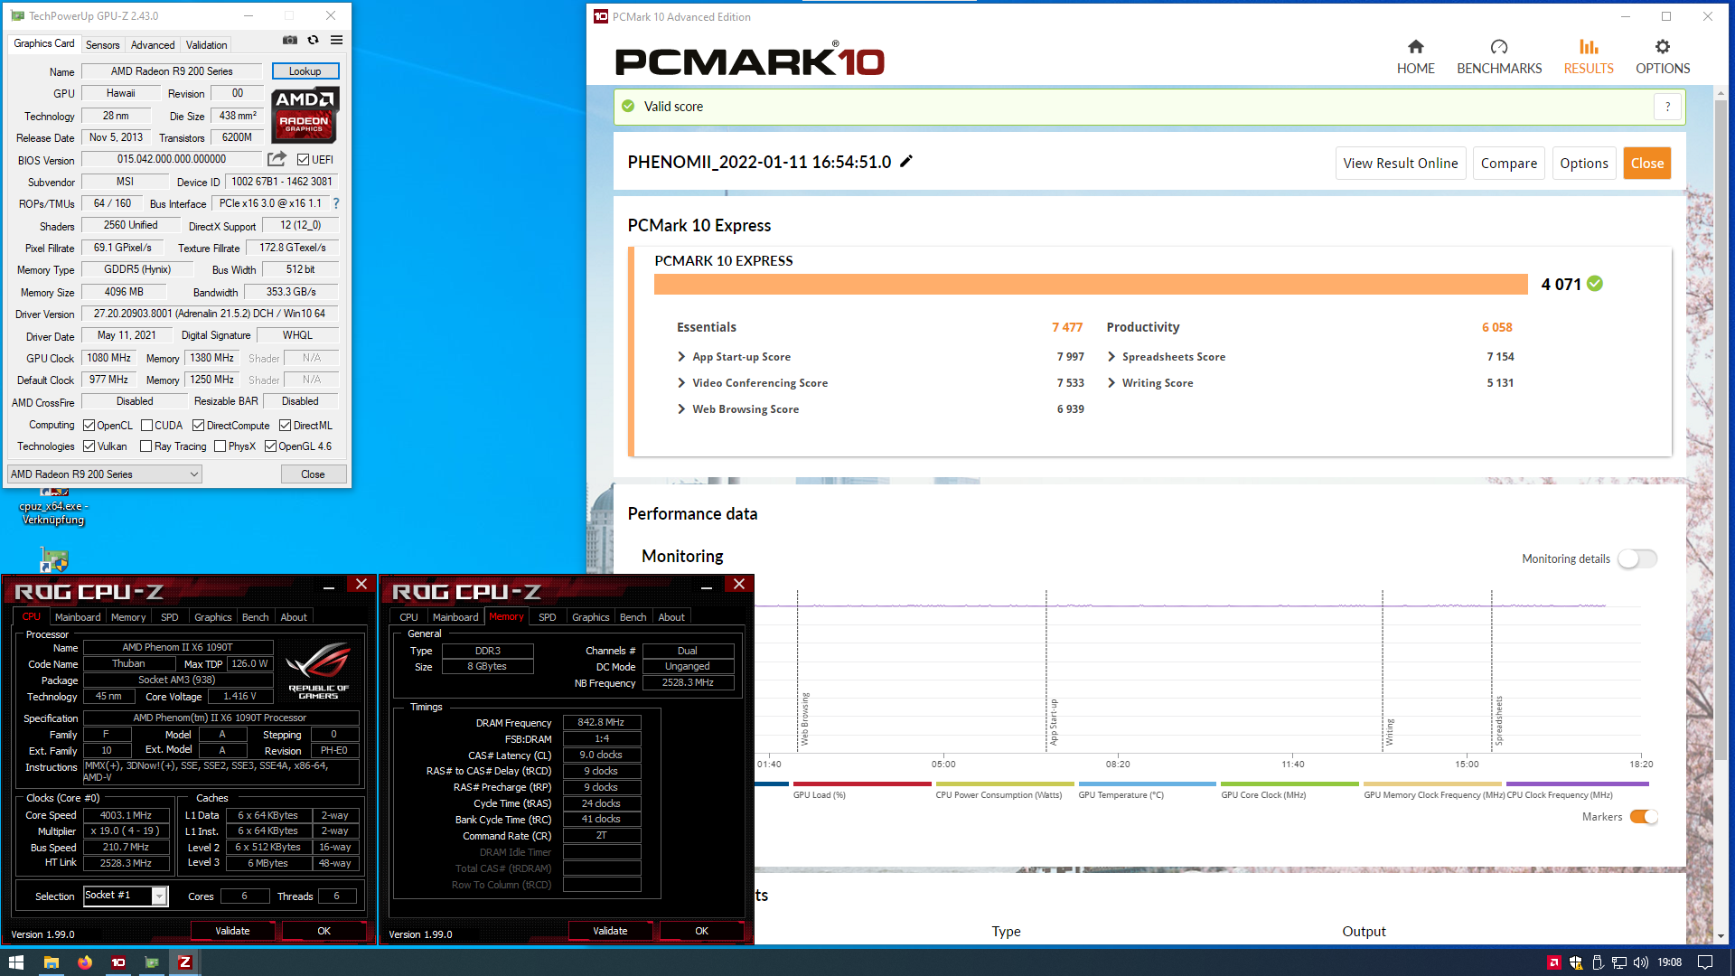Click the GPU-Z screenshot camera icon
The width and height of the screenshot is (1735, 976).
click(x=290, y=40)
